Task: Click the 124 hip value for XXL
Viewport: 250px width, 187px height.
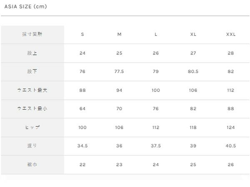Action: click(x=231, y=127)
